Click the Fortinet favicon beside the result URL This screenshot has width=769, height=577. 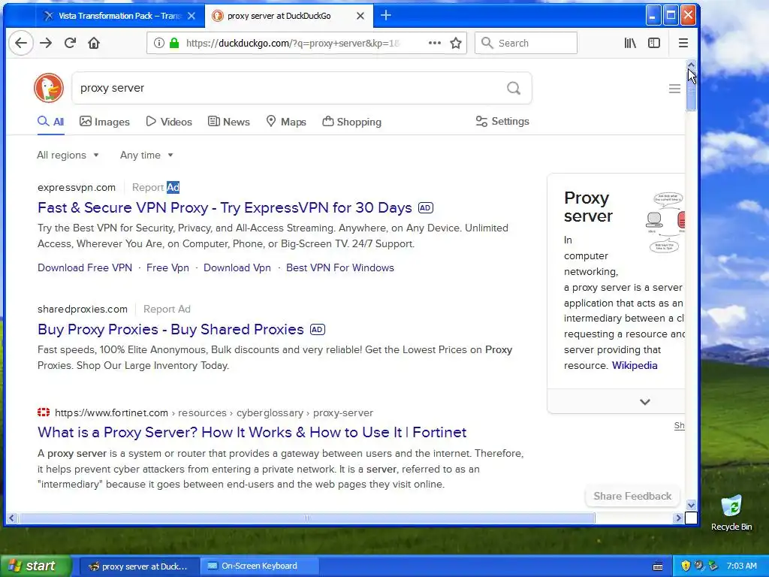(44, 412)
